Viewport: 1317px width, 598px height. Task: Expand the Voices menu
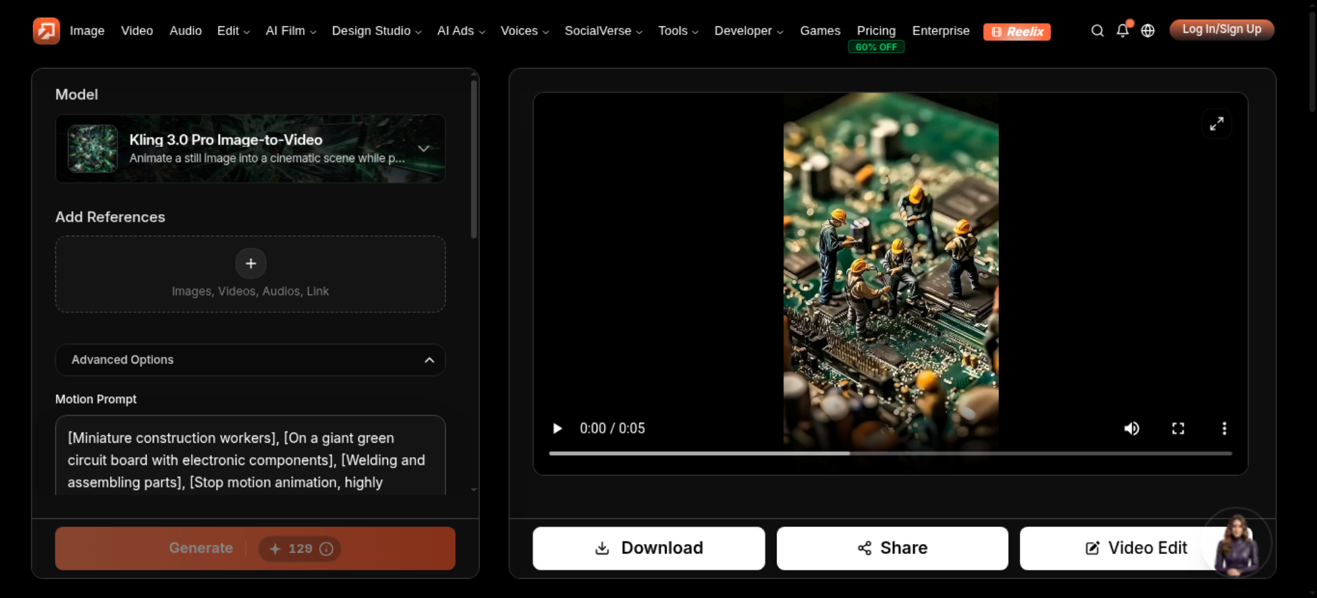coord(525,31)
